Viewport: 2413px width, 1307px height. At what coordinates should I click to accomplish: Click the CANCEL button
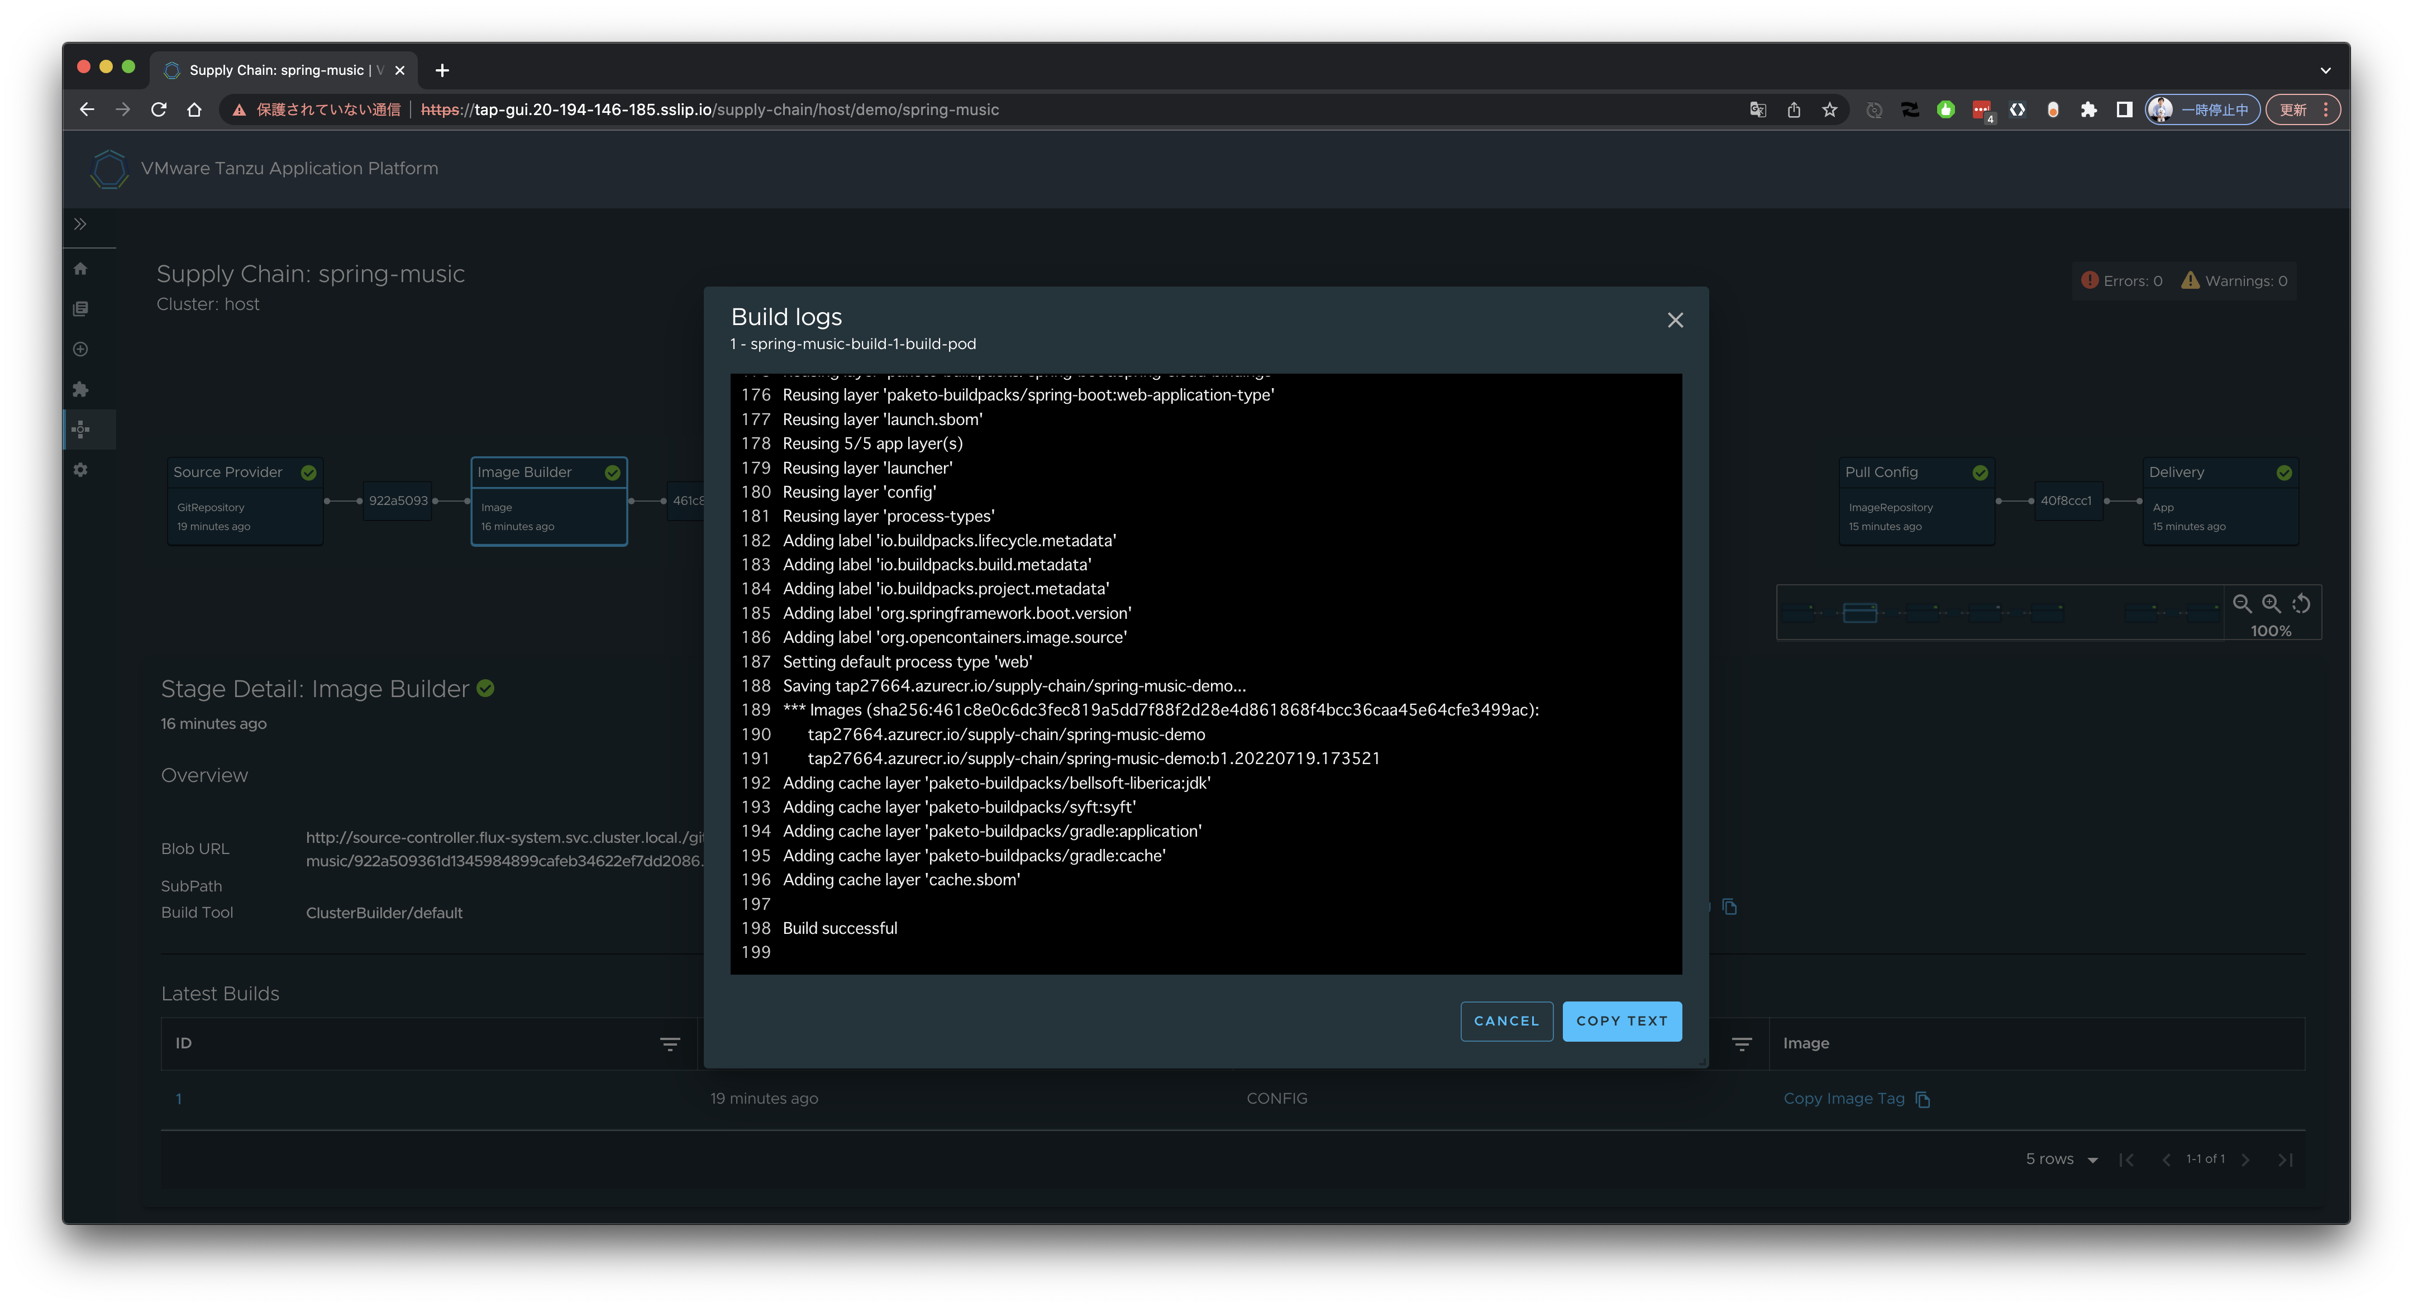coord(1506,1021)
